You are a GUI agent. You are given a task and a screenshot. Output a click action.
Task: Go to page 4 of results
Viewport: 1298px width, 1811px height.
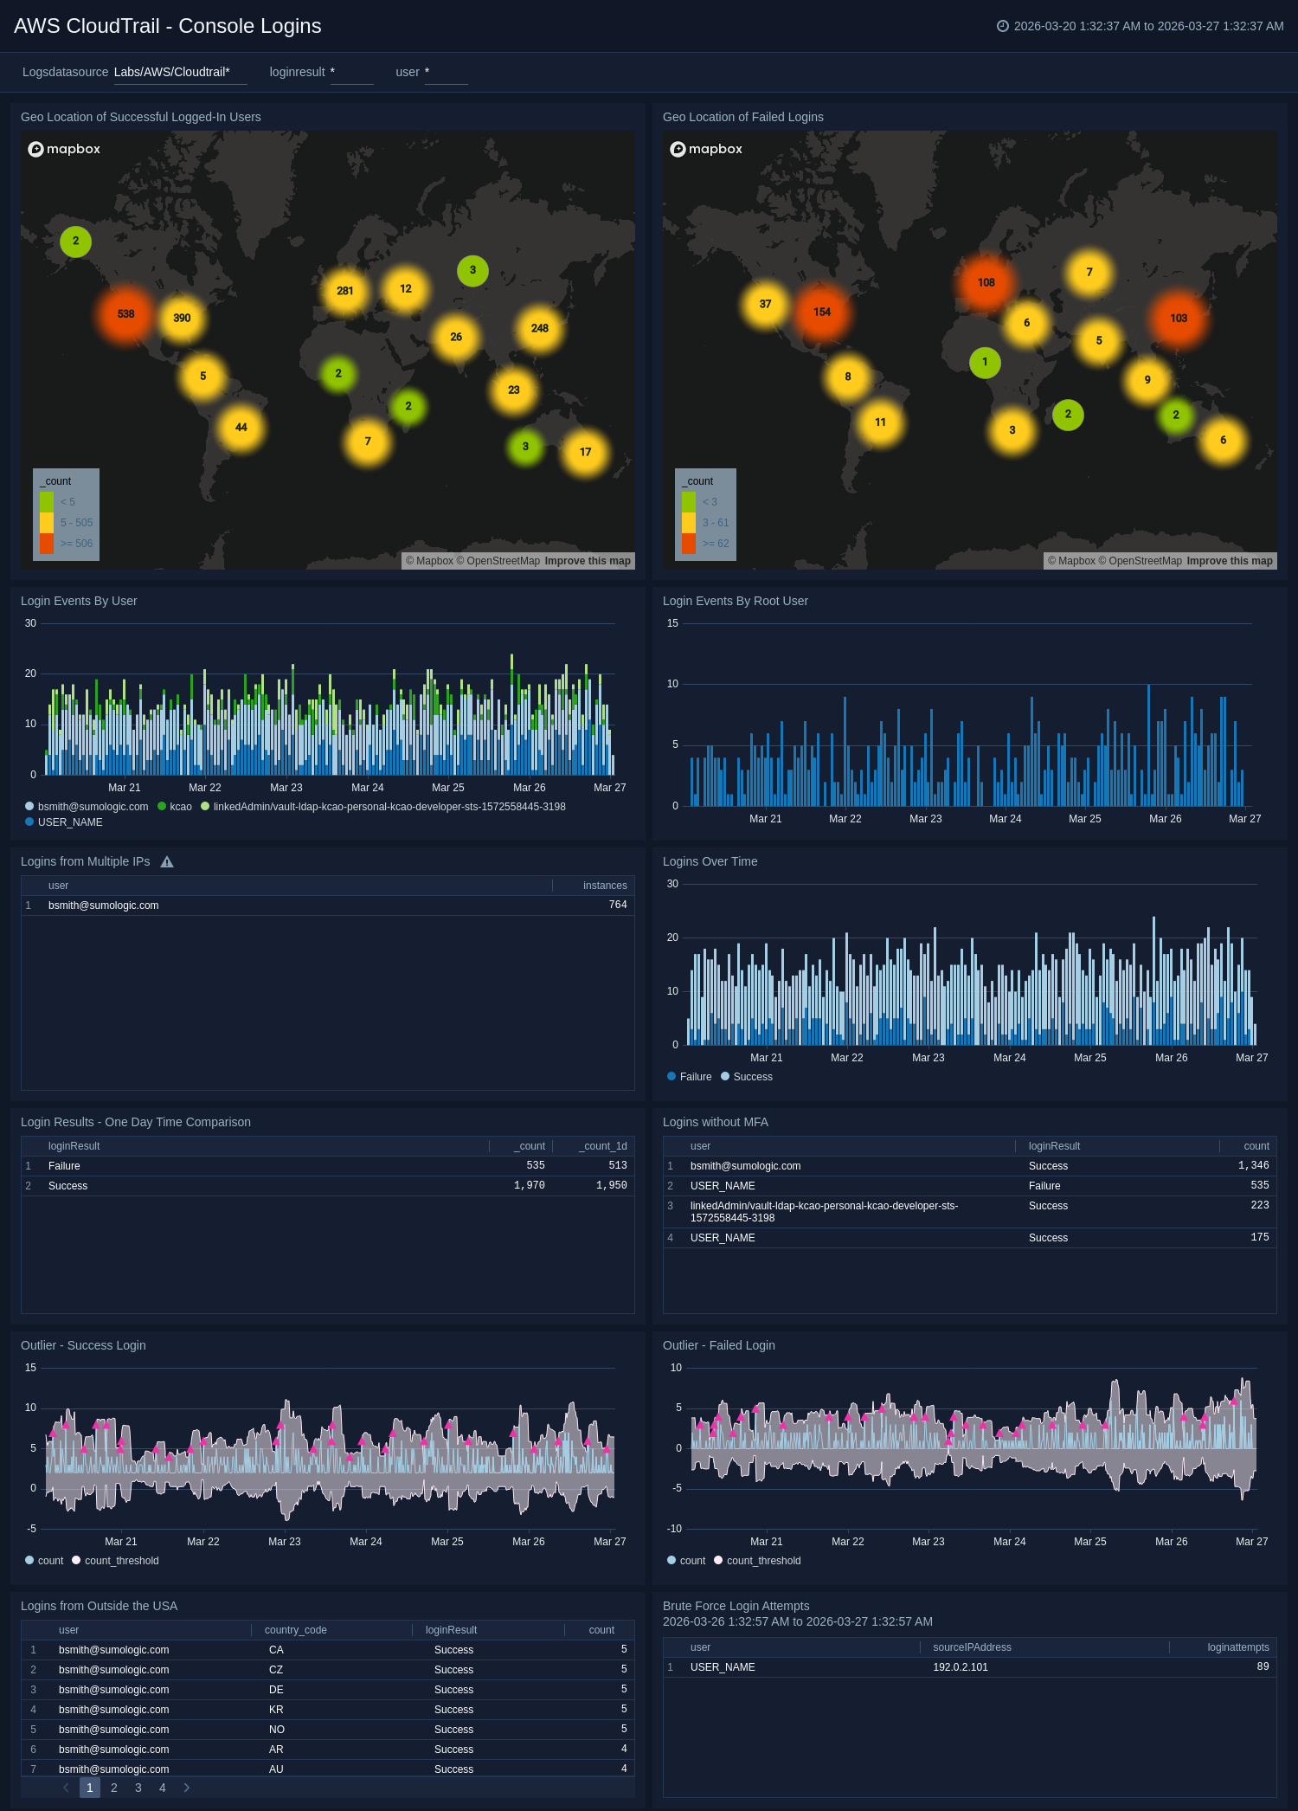[x=162, y=1788]
